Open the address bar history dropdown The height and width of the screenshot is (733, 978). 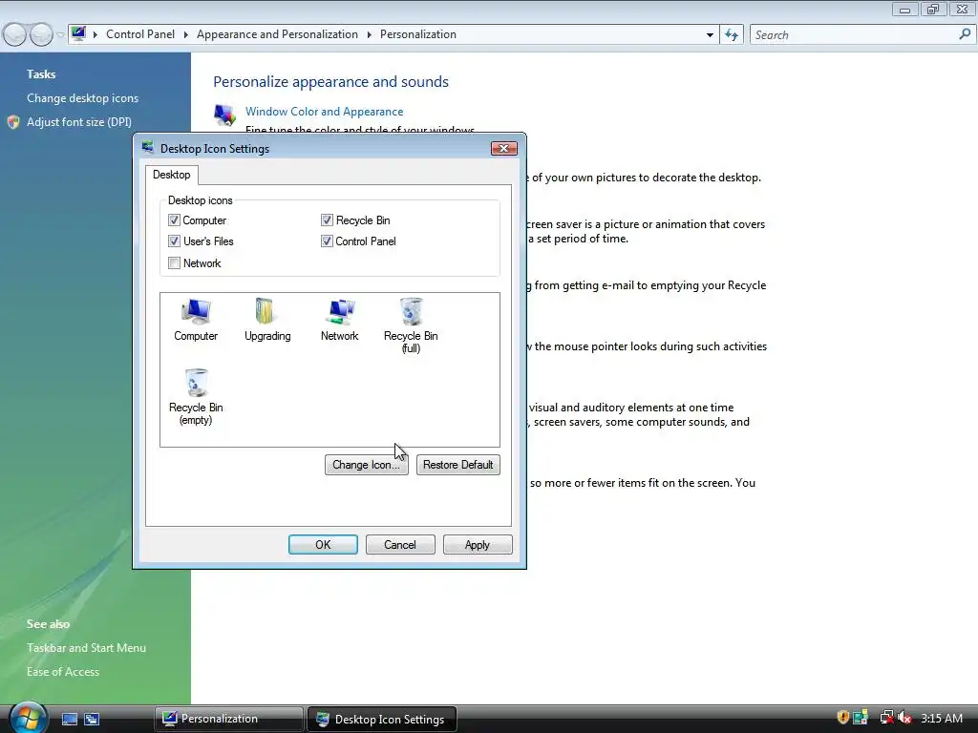710,35
